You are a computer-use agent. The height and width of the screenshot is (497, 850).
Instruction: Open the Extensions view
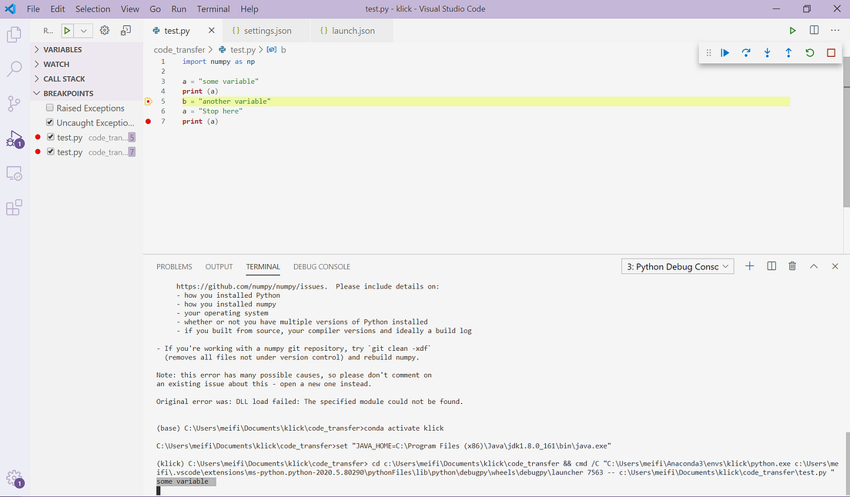pyautogui.click(x=13, y=207)
